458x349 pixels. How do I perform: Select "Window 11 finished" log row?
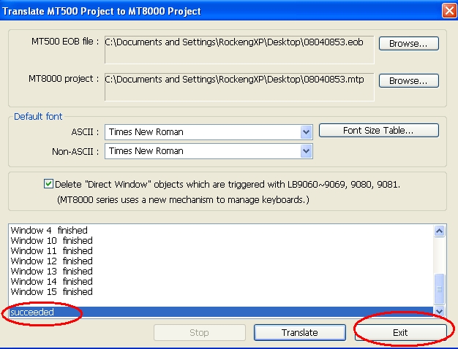[221, 250]
